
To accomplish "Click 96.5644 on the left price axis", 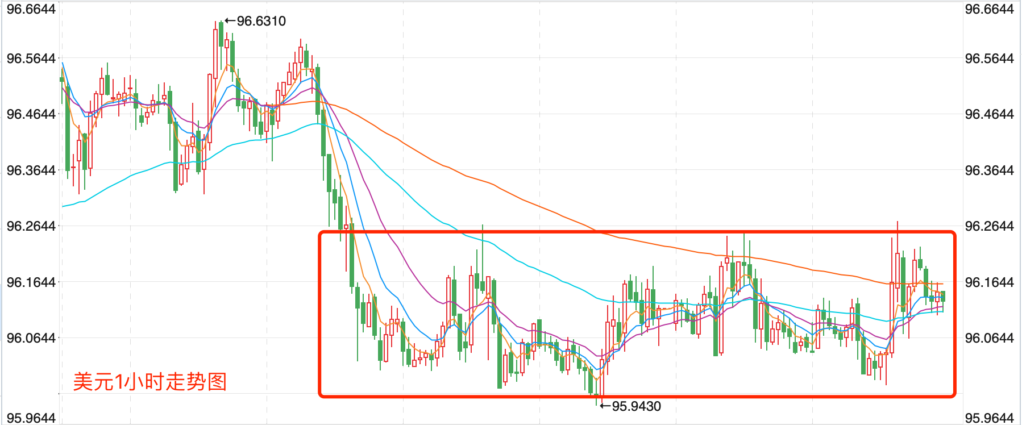I will pyautogui.click(x=31, y=59).
